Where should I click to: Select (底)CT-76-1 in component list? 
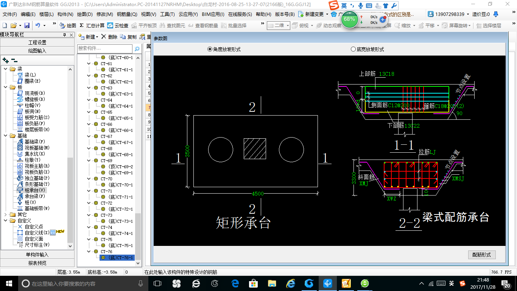coord(117,258)
